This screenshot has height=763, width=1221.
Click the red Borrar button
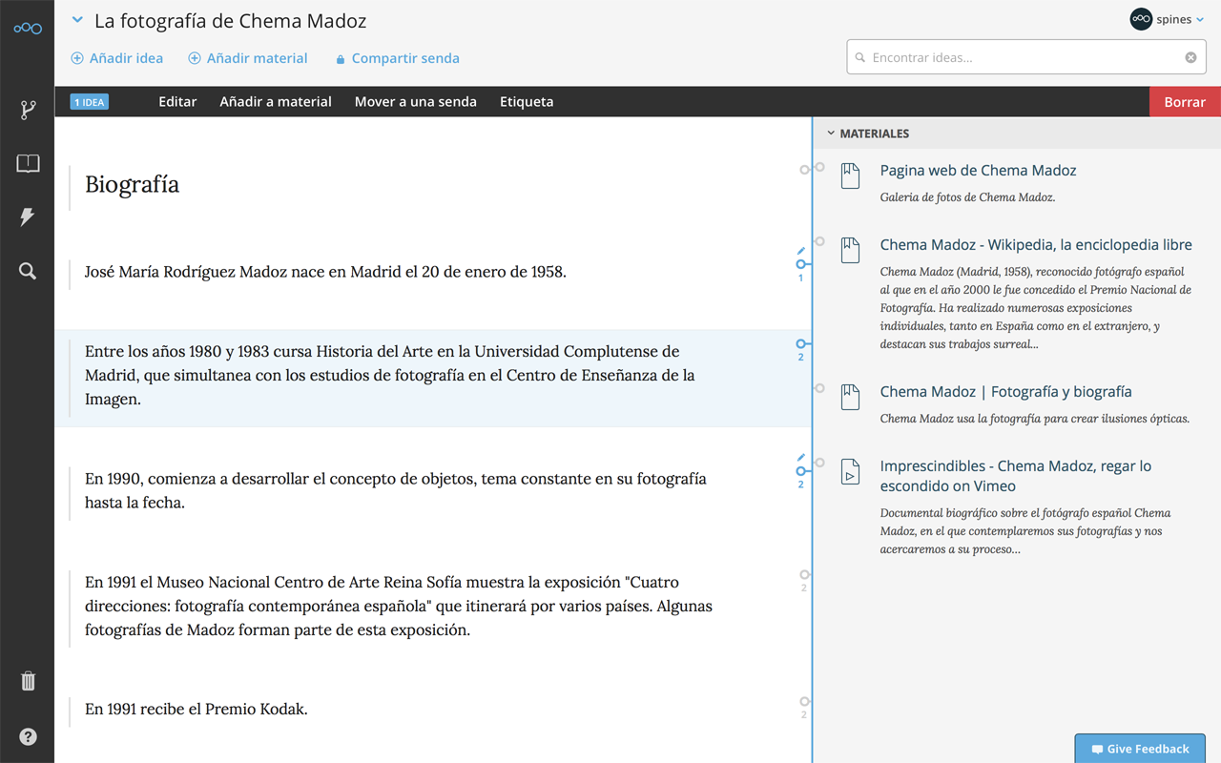tap(1185, 102)
